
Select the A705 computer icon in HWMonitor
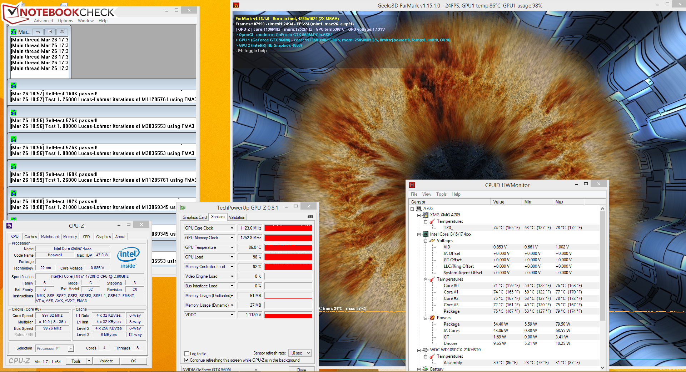coord(419,208)
